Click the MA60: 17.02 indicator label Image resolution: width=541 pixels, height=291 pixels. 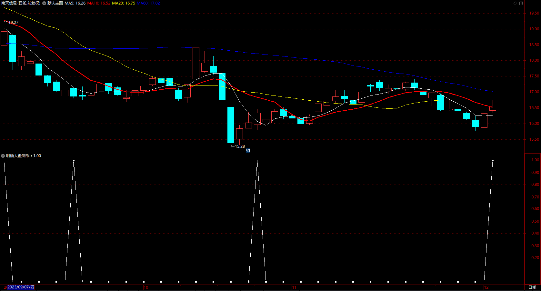click(148, 3)
